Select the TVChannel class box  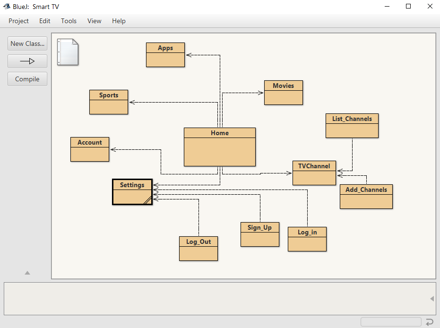[314, 173]
